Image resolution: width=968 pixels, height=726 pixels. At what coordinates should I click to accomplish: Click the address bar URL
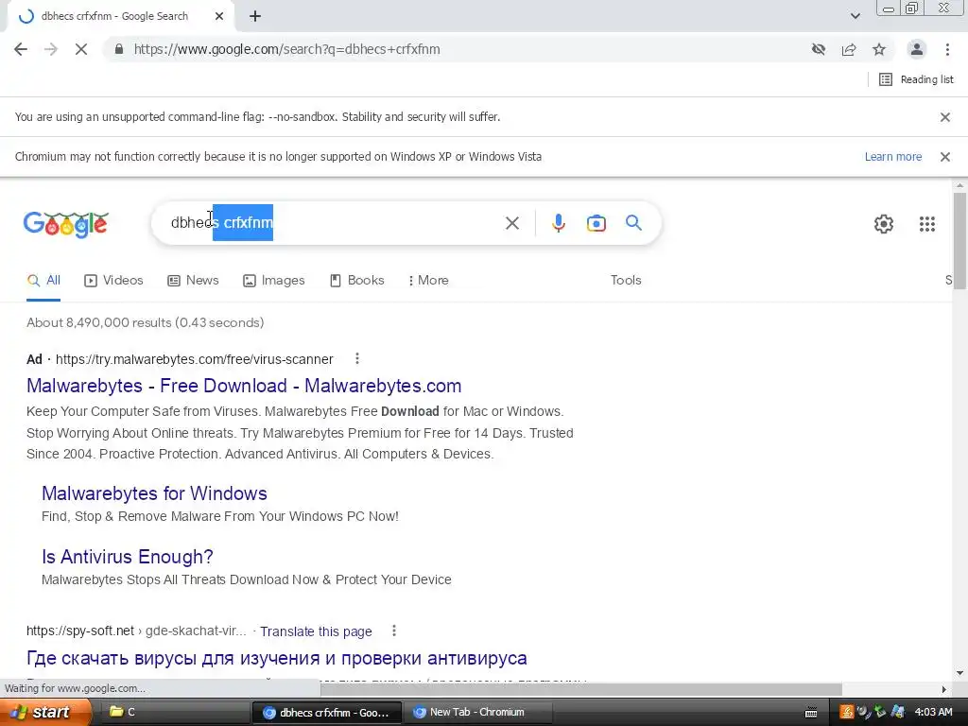(x=287, y=49)
